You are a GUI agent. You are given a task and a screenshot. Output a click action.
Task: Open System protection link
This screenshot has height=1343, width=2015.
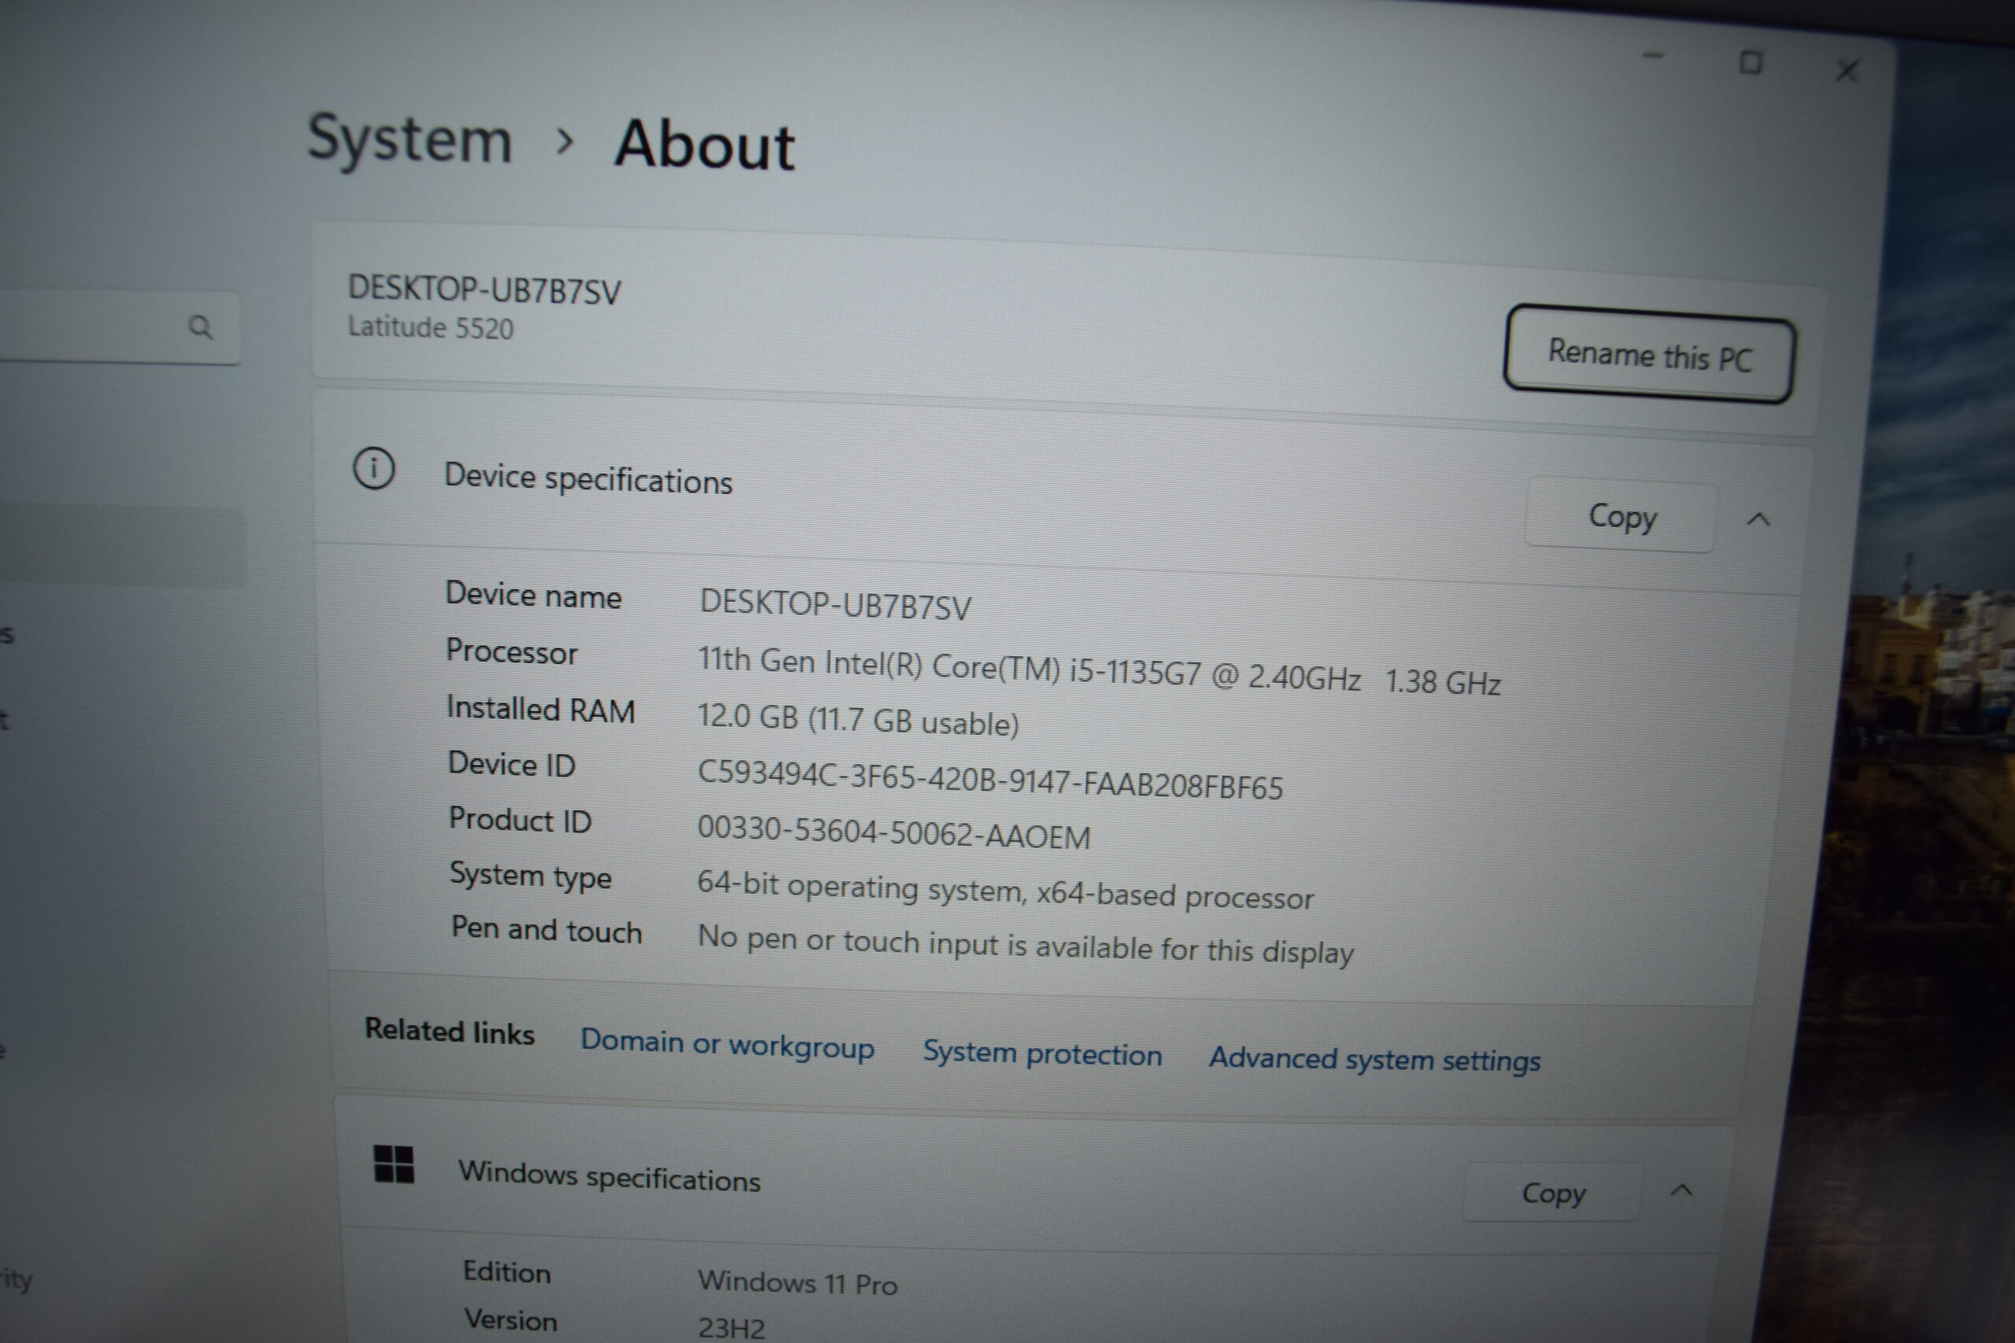tap(1042, 1053)
